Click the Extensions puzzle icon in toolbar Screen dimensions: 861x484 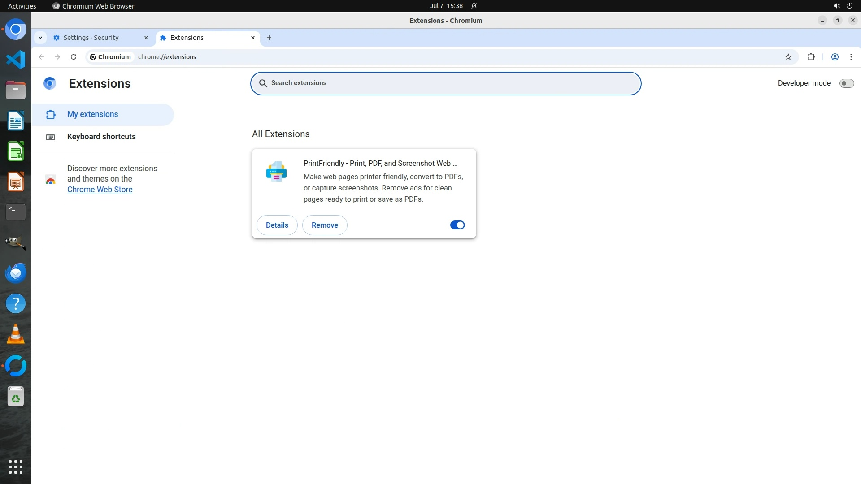coord(811,57)
